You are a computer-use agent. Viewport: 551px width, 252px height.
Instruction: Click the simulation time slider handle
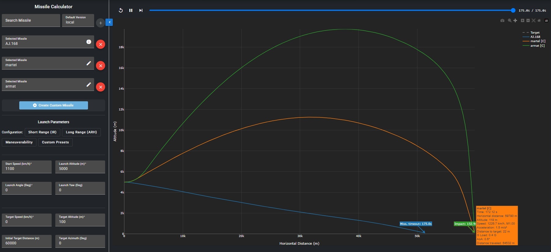pyautogui.click(x=513, y=10)
